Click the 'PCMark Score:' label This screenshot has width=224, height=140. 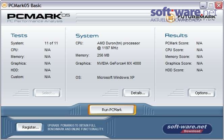click(x=177, y=43)
